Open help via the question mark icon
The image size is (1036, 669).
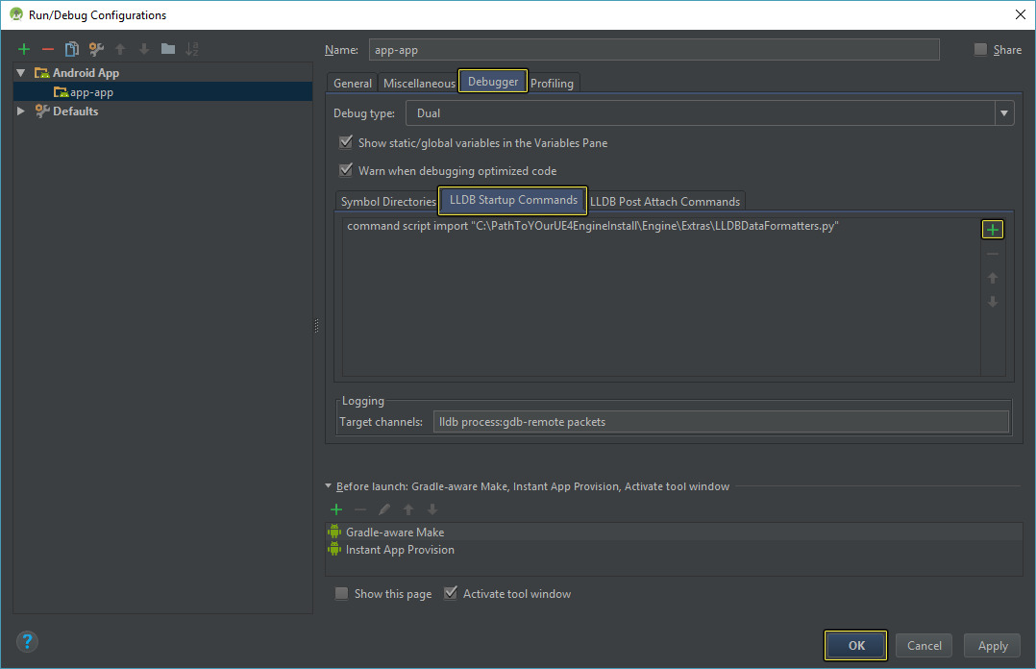[x=26, y=641]
